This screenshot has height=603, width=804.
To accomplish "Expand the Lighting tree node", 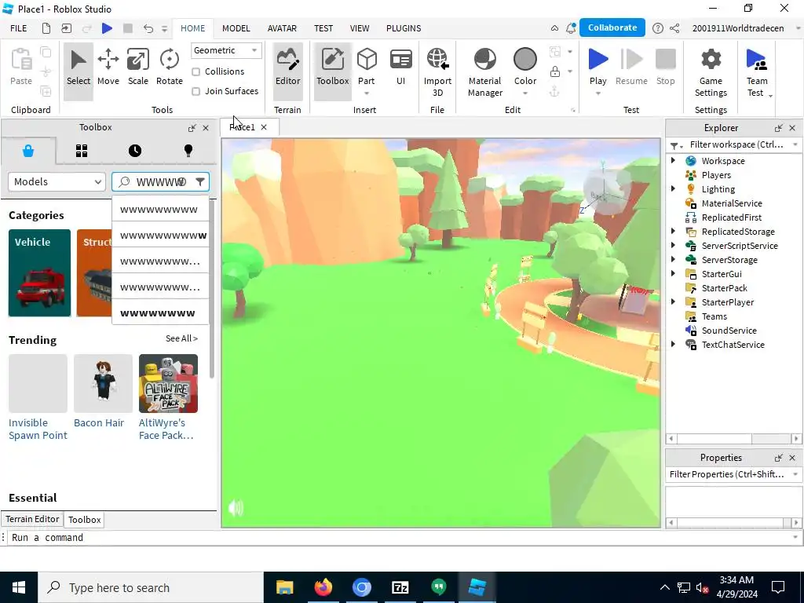I will (673, 188).
